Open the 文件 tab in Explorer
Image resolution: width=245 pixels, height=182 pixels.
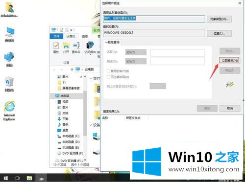point(56,36)
